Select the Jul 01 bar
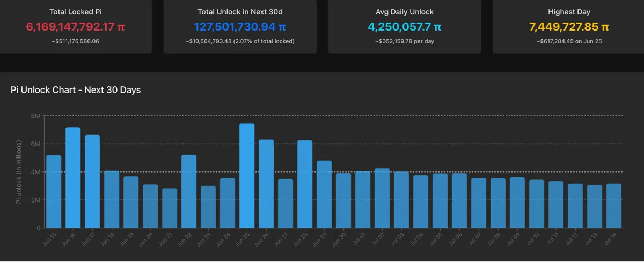The image size is (644, 262). pos(363,200)
